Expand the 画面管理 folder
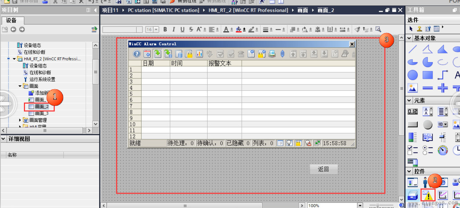460x208 pixels. [20, 120]
